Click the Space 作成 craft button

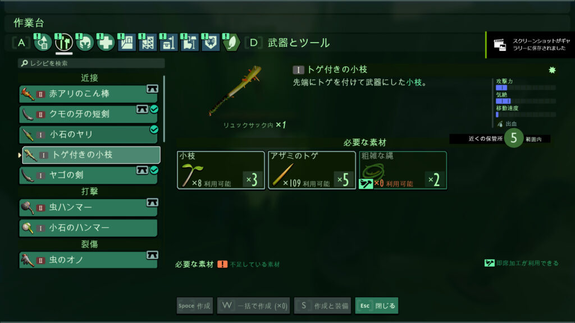click(x=195, y=306)
